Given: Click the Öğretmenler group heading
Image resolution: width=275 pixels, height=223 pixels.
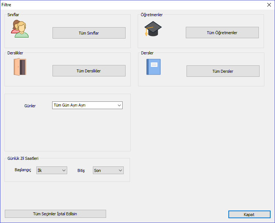Looking at the screenshot, I should click(152, 15).
